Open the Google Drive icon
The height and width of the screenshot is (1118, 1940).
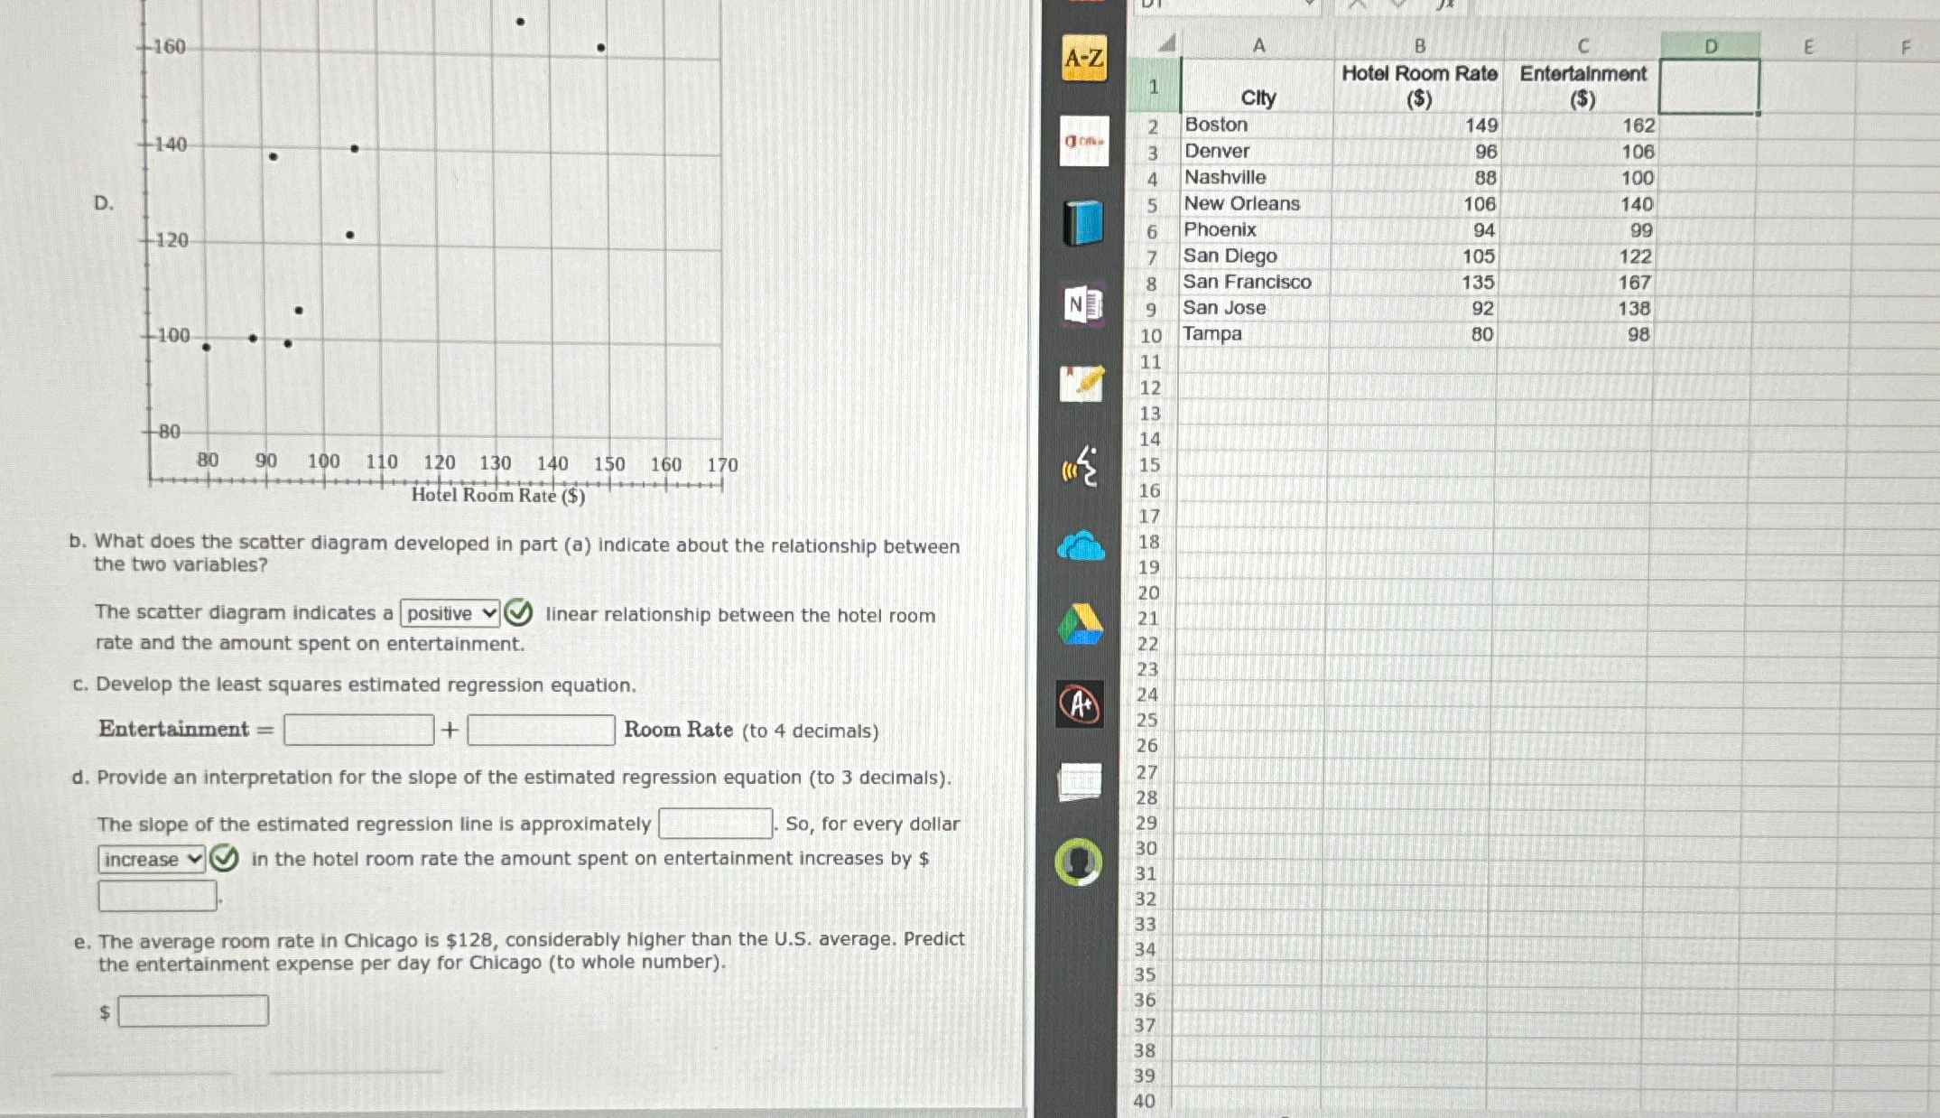click(1080, 625)
